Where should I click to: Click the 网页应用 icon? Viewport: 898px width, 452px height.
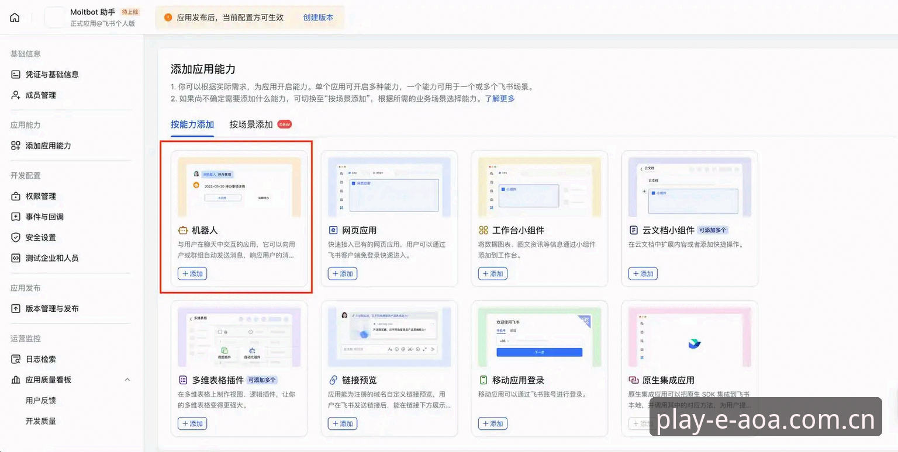click(x=333, y=230)
